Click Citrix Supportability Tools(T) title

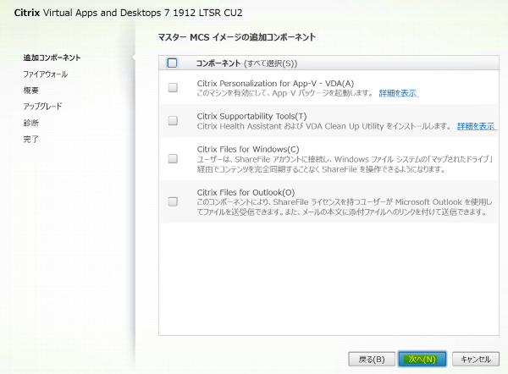pyautogui.click(x=251, y=116)
